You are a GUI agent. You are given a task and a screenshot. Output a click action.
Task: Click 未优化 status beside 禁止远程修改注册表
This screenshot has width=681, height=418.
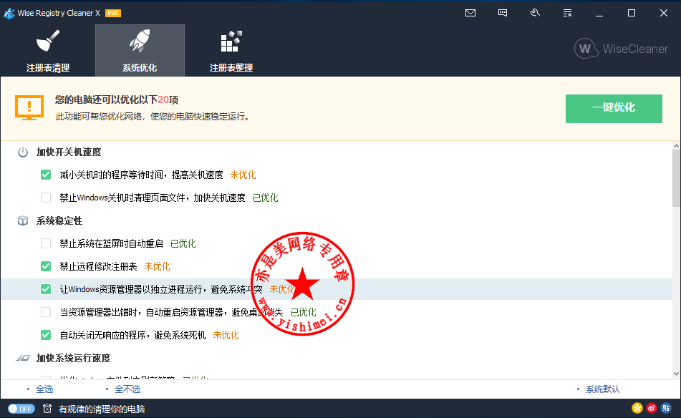click(x=157, y=266)
